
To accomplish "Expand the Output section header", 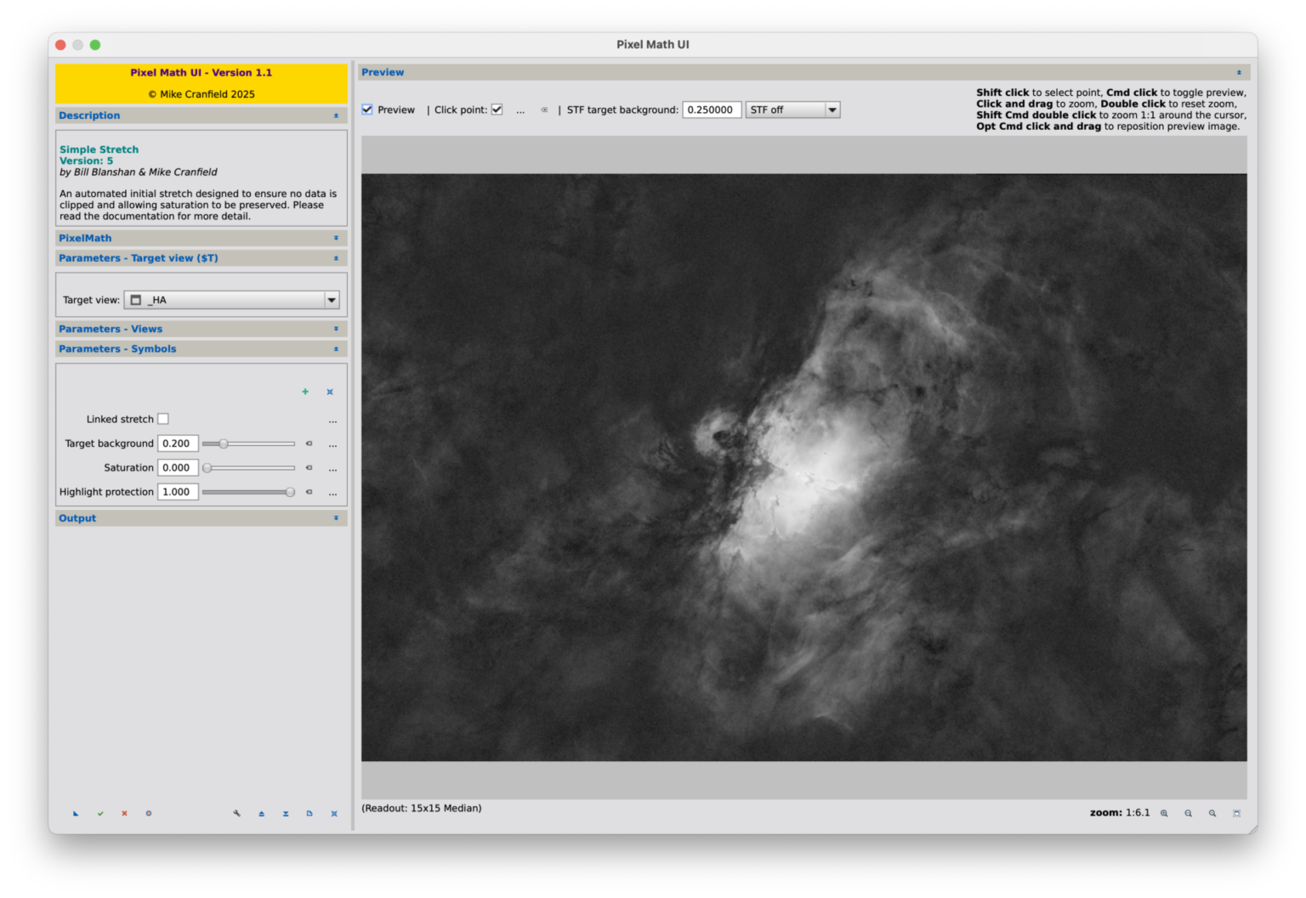I will click(336, 517).
